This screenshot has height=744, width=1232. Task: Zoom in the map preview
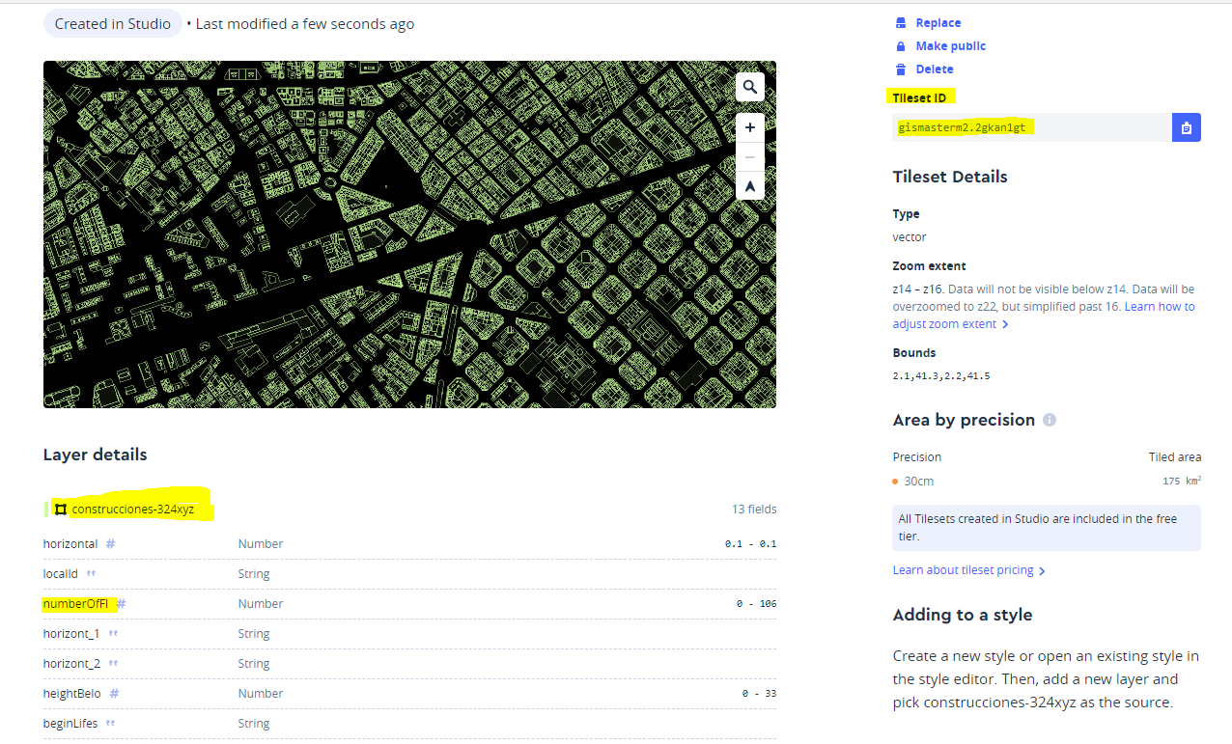click(750, 127)
